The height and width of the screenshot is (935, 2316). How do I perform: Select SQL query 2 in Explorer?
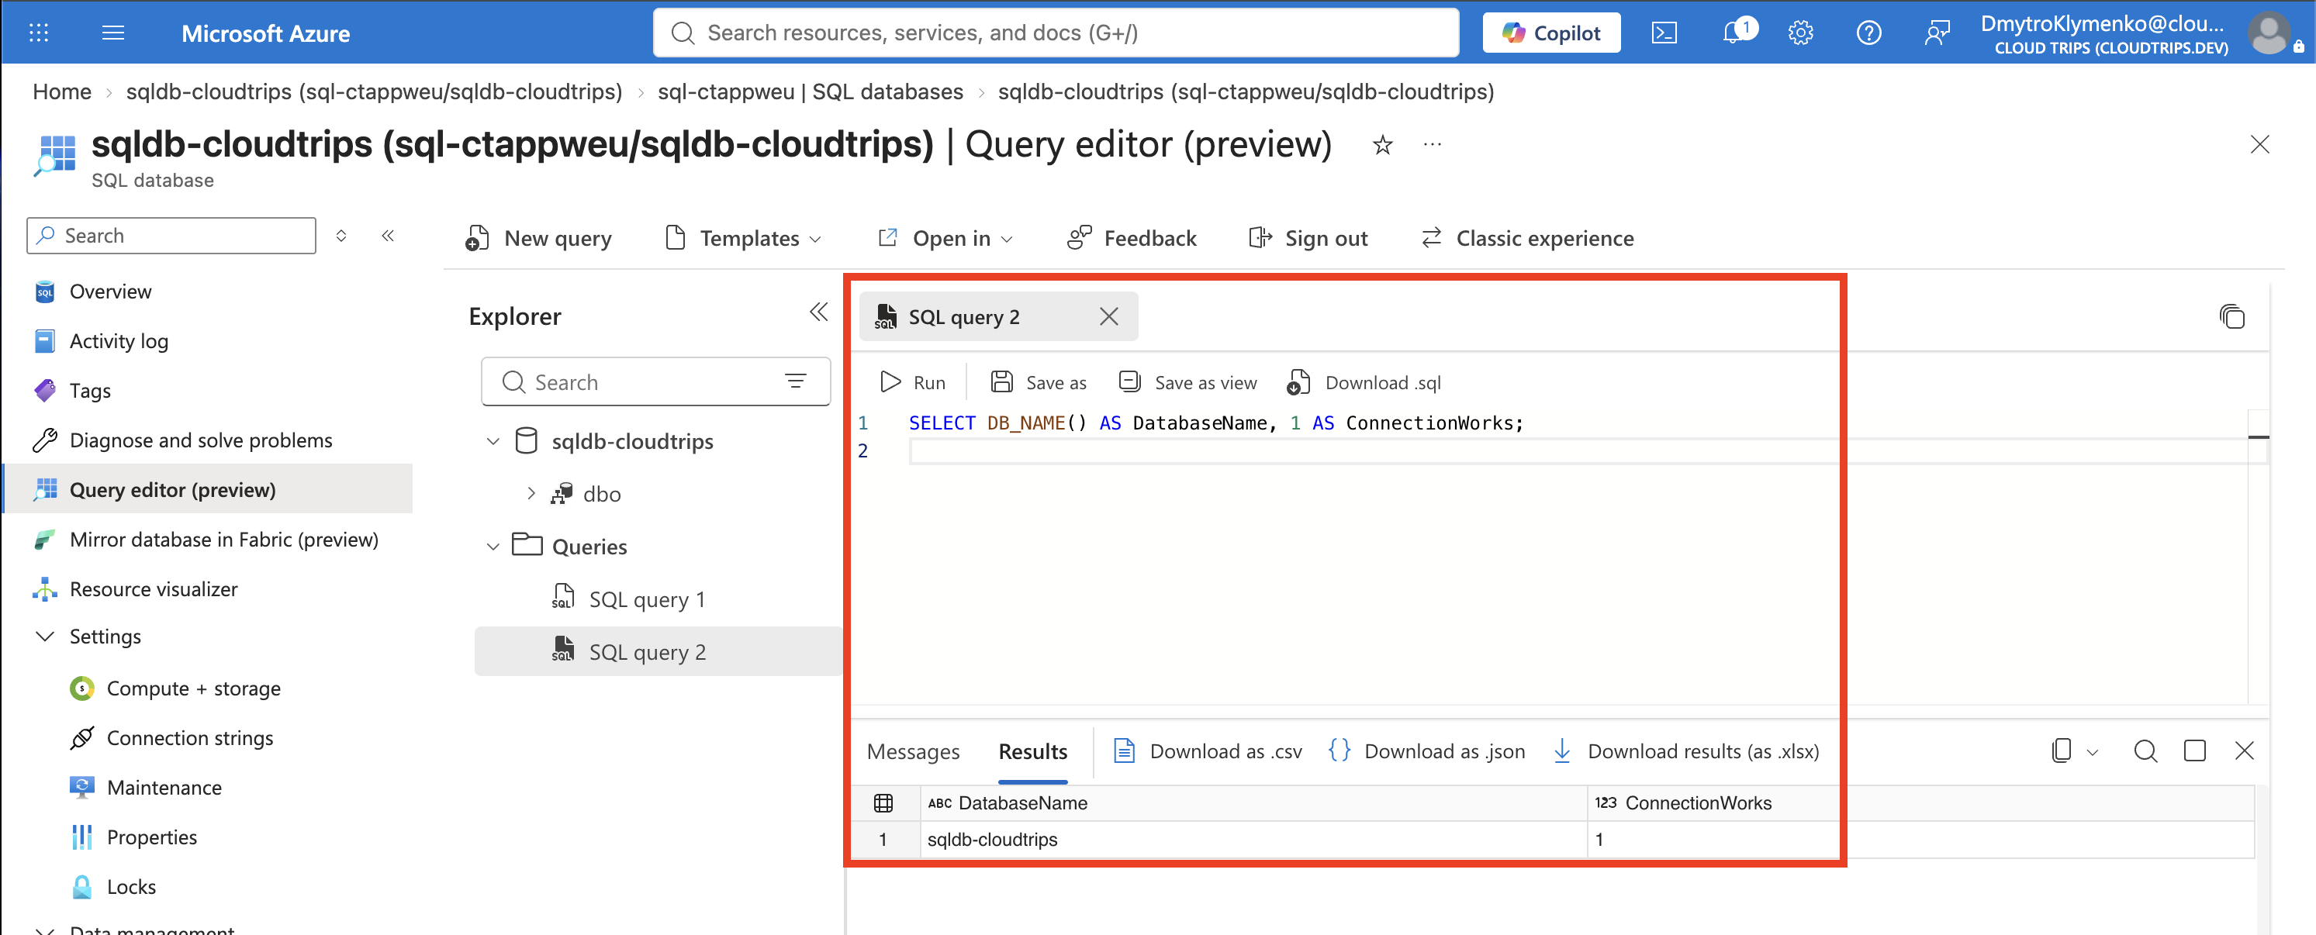coord(657,652)
